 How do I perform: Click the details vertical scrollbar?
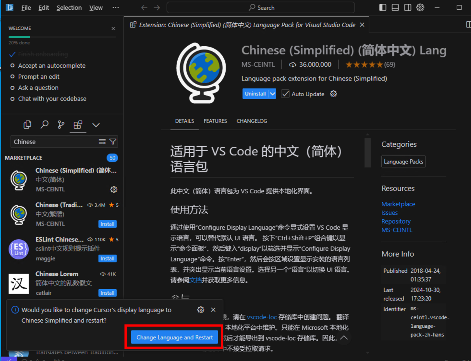click(367, 153)
